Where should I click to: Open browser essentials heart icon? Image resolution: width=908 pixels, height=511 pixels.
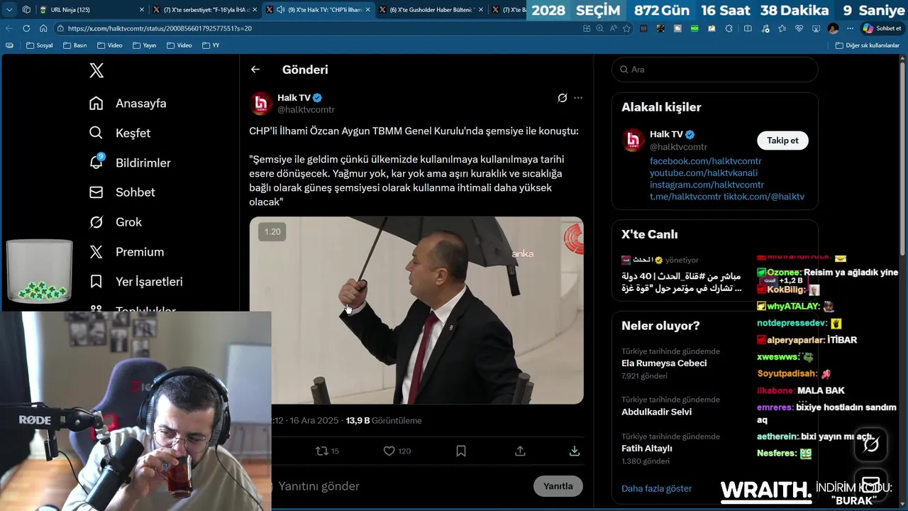point(799,28)
